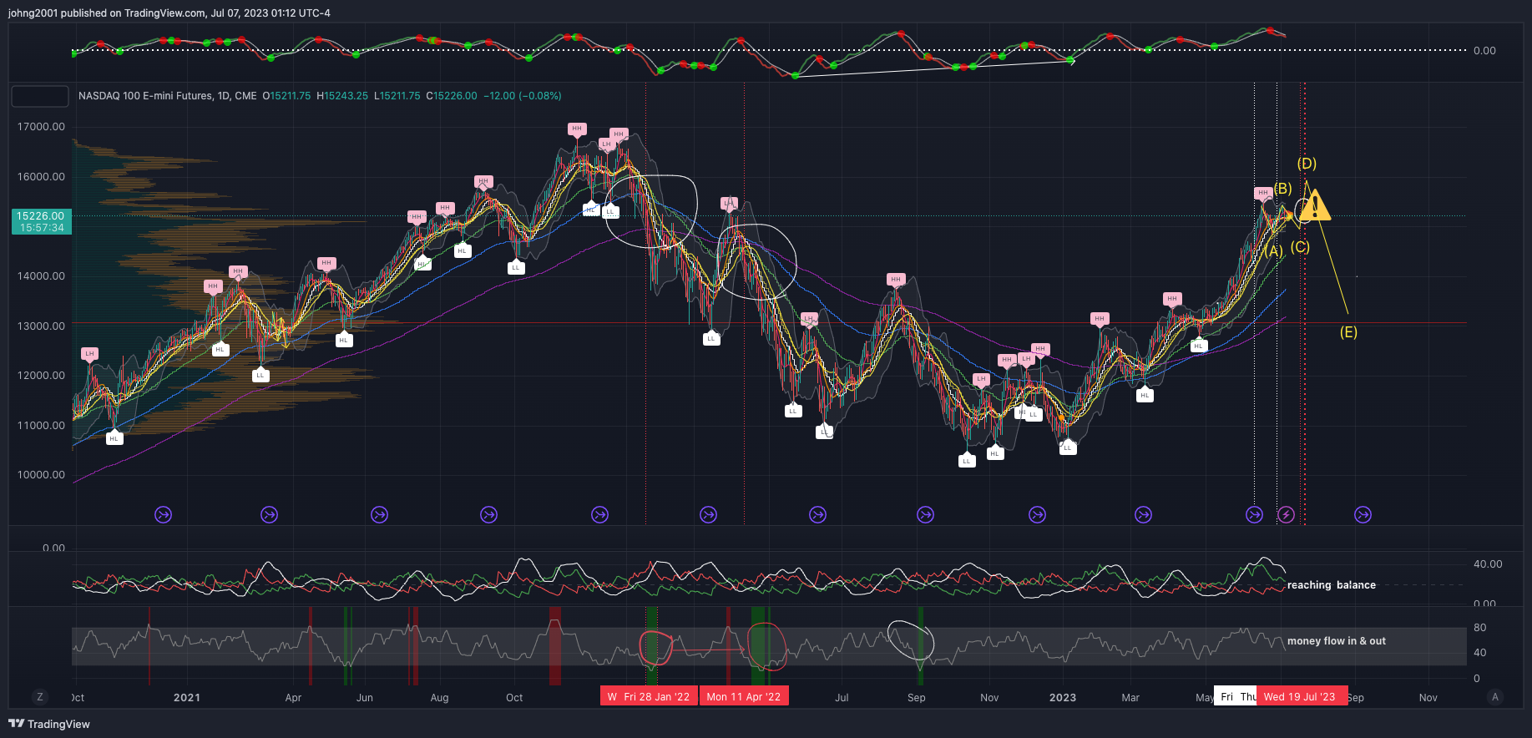Select the red horizontal line near 13000.00

point(768,323)
